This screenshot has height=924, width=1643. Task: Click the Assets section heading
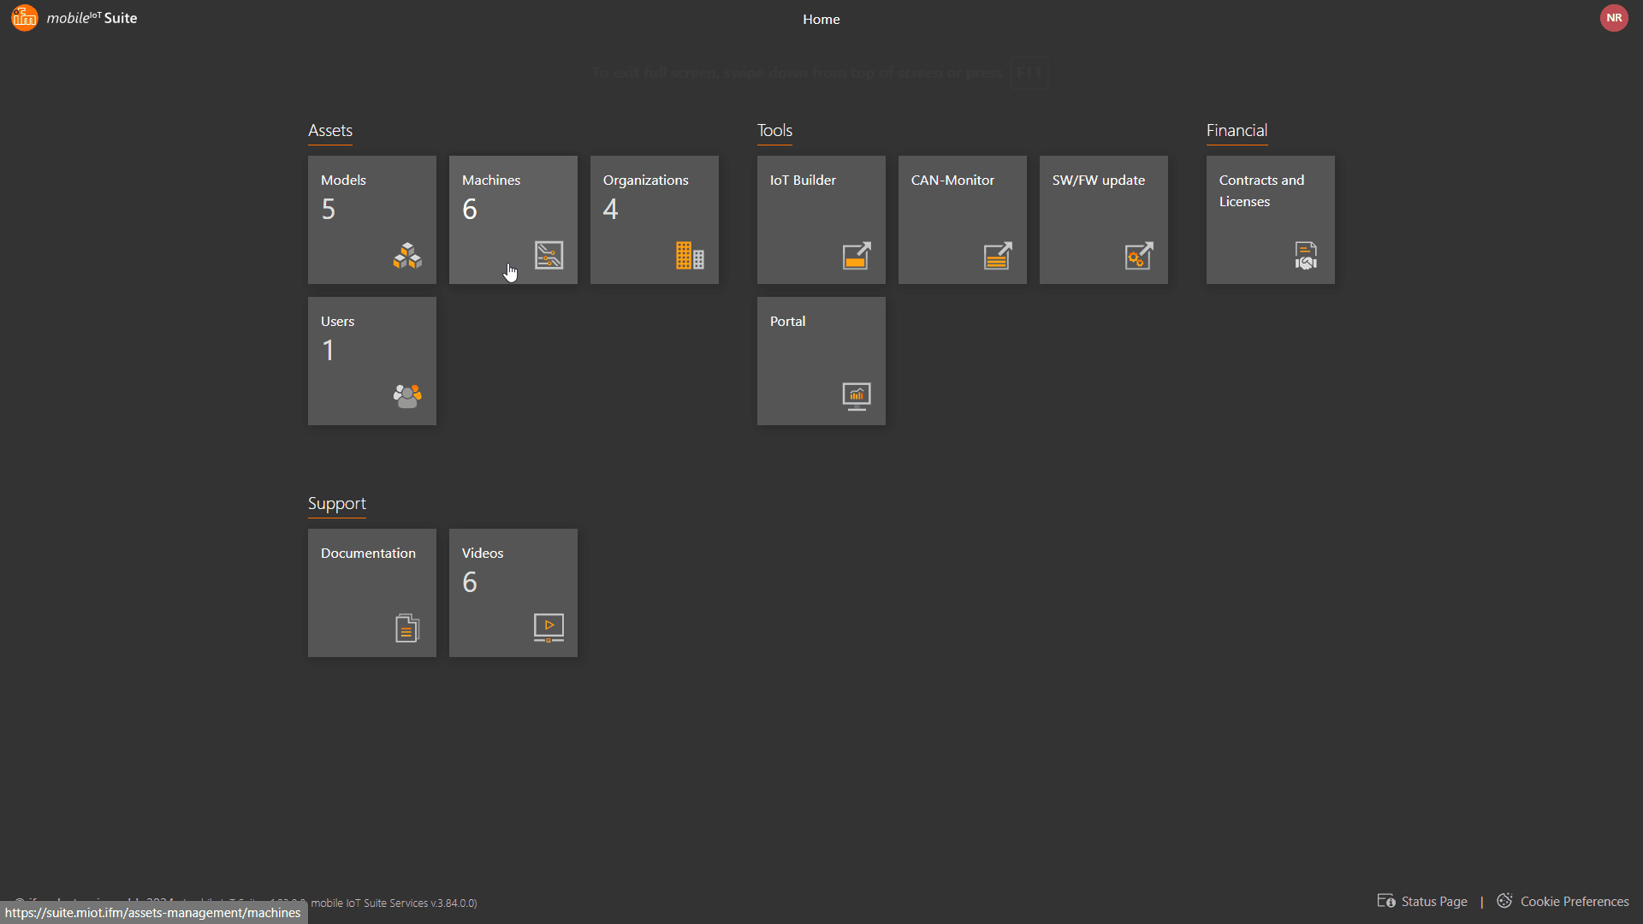[x=330, y=130]
